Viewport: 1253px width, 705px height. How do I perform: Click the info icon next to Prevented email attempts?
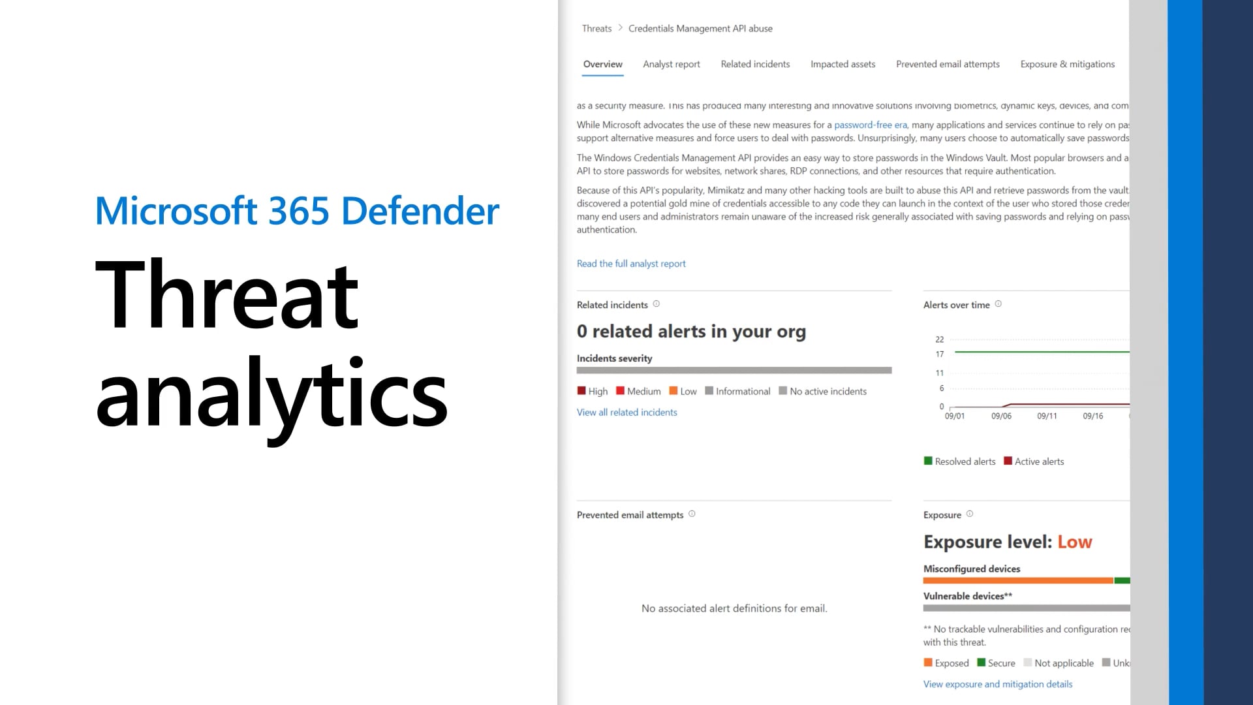(692, 514)
